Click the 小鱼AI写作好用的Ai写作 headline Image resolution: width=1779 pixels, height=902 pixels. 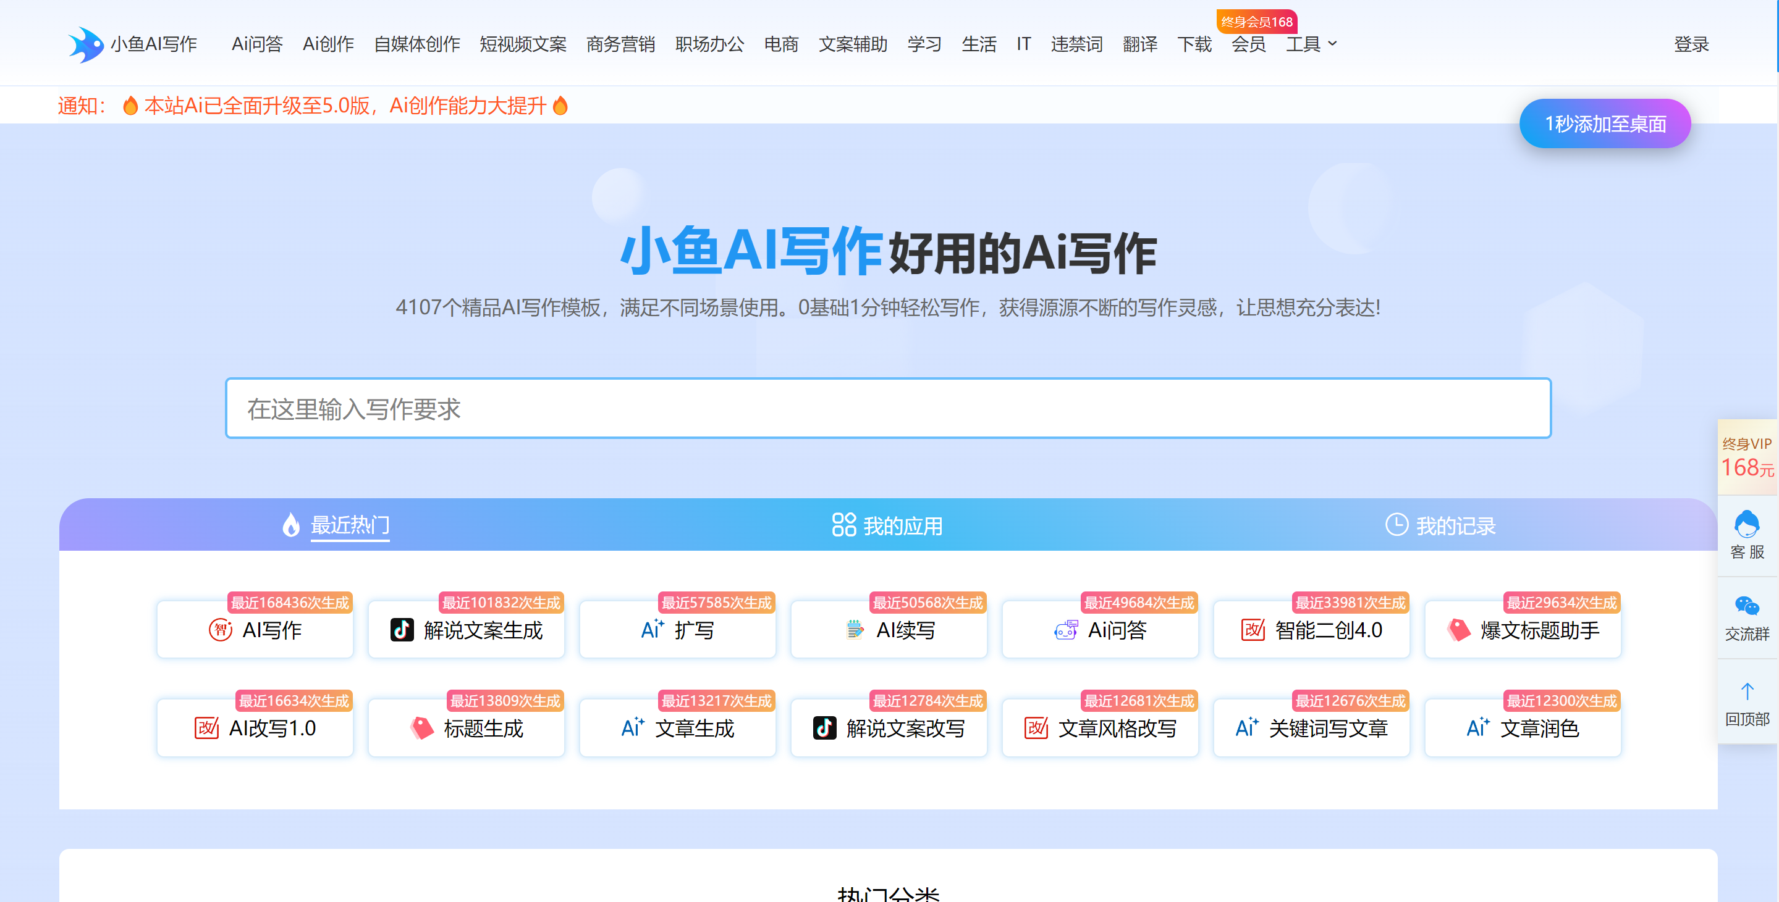888,251
